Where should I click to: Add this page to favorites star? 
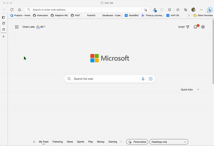click(146, 10)
